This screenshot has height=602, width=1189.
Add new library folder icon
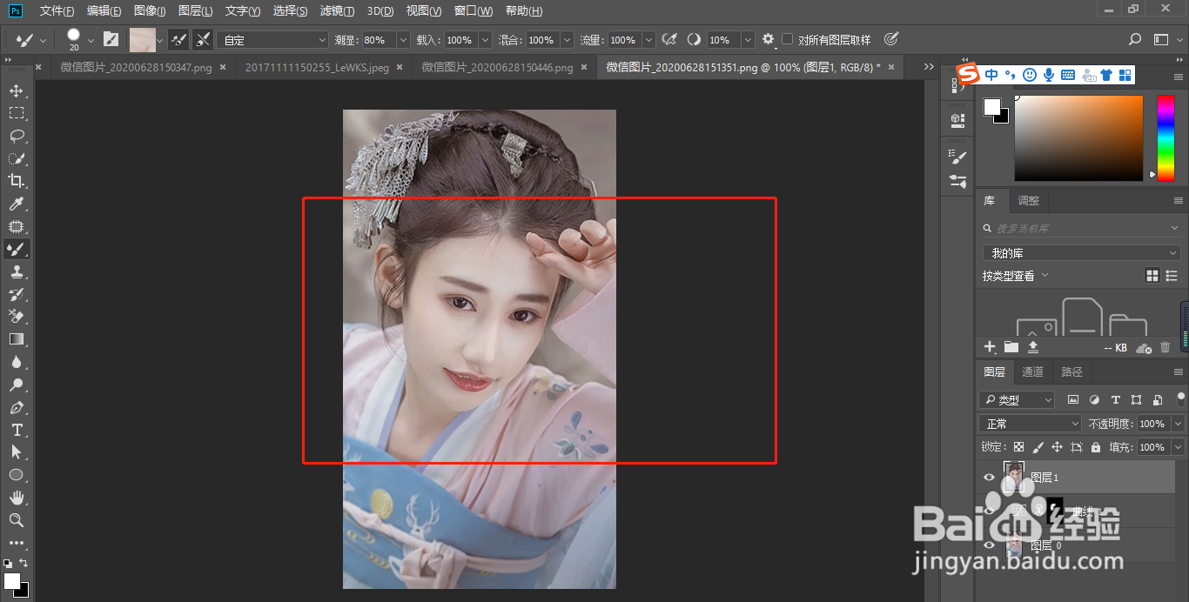(x=1011, y=347)
